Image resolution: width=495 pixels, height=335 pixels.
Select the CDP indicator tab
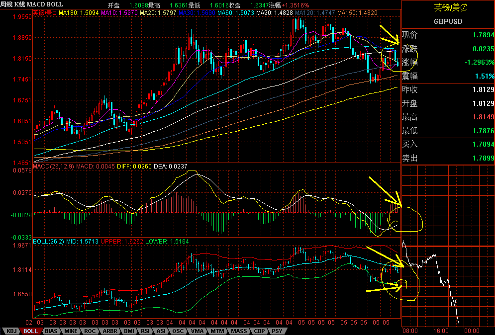click(260, 331)
